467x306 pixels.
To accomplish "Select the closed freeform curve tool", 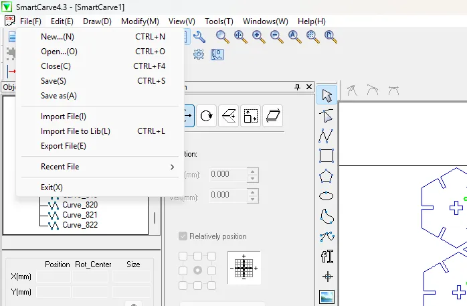I will click(326, 216).
